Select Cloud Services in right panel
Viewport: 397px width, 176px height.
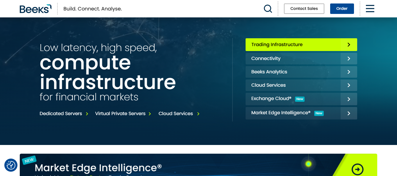pyautogui.click(x=301, y=85)
